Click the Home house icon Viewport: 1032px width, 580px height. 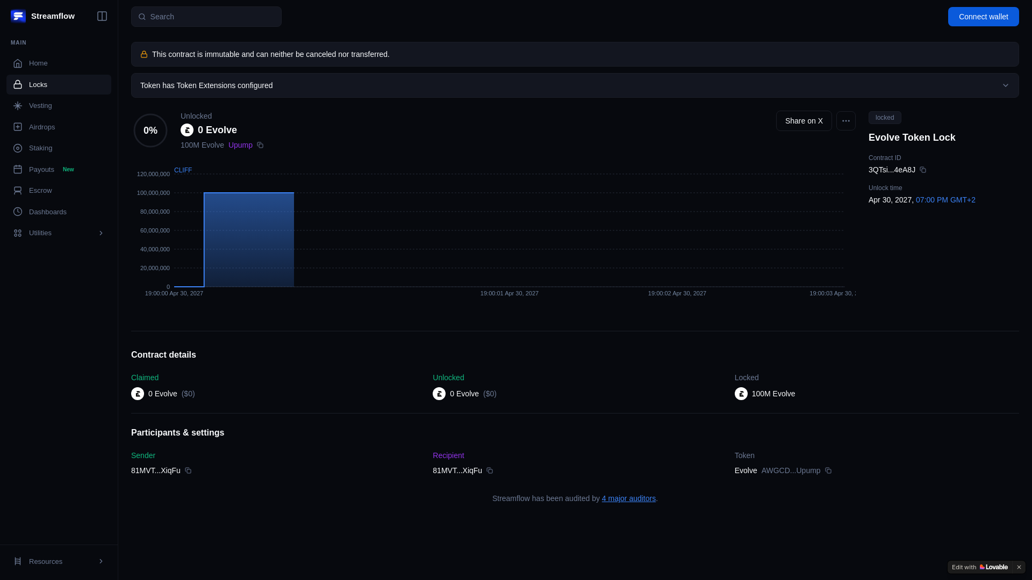18,63
